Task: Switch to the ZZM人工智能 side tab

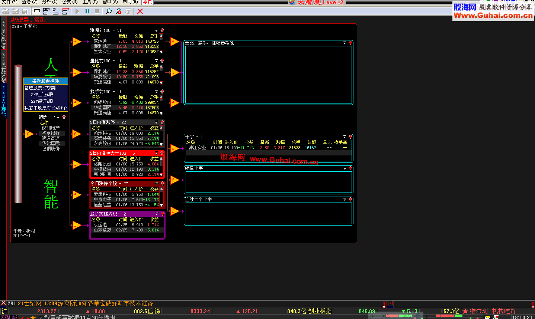Action: point(3,101)
